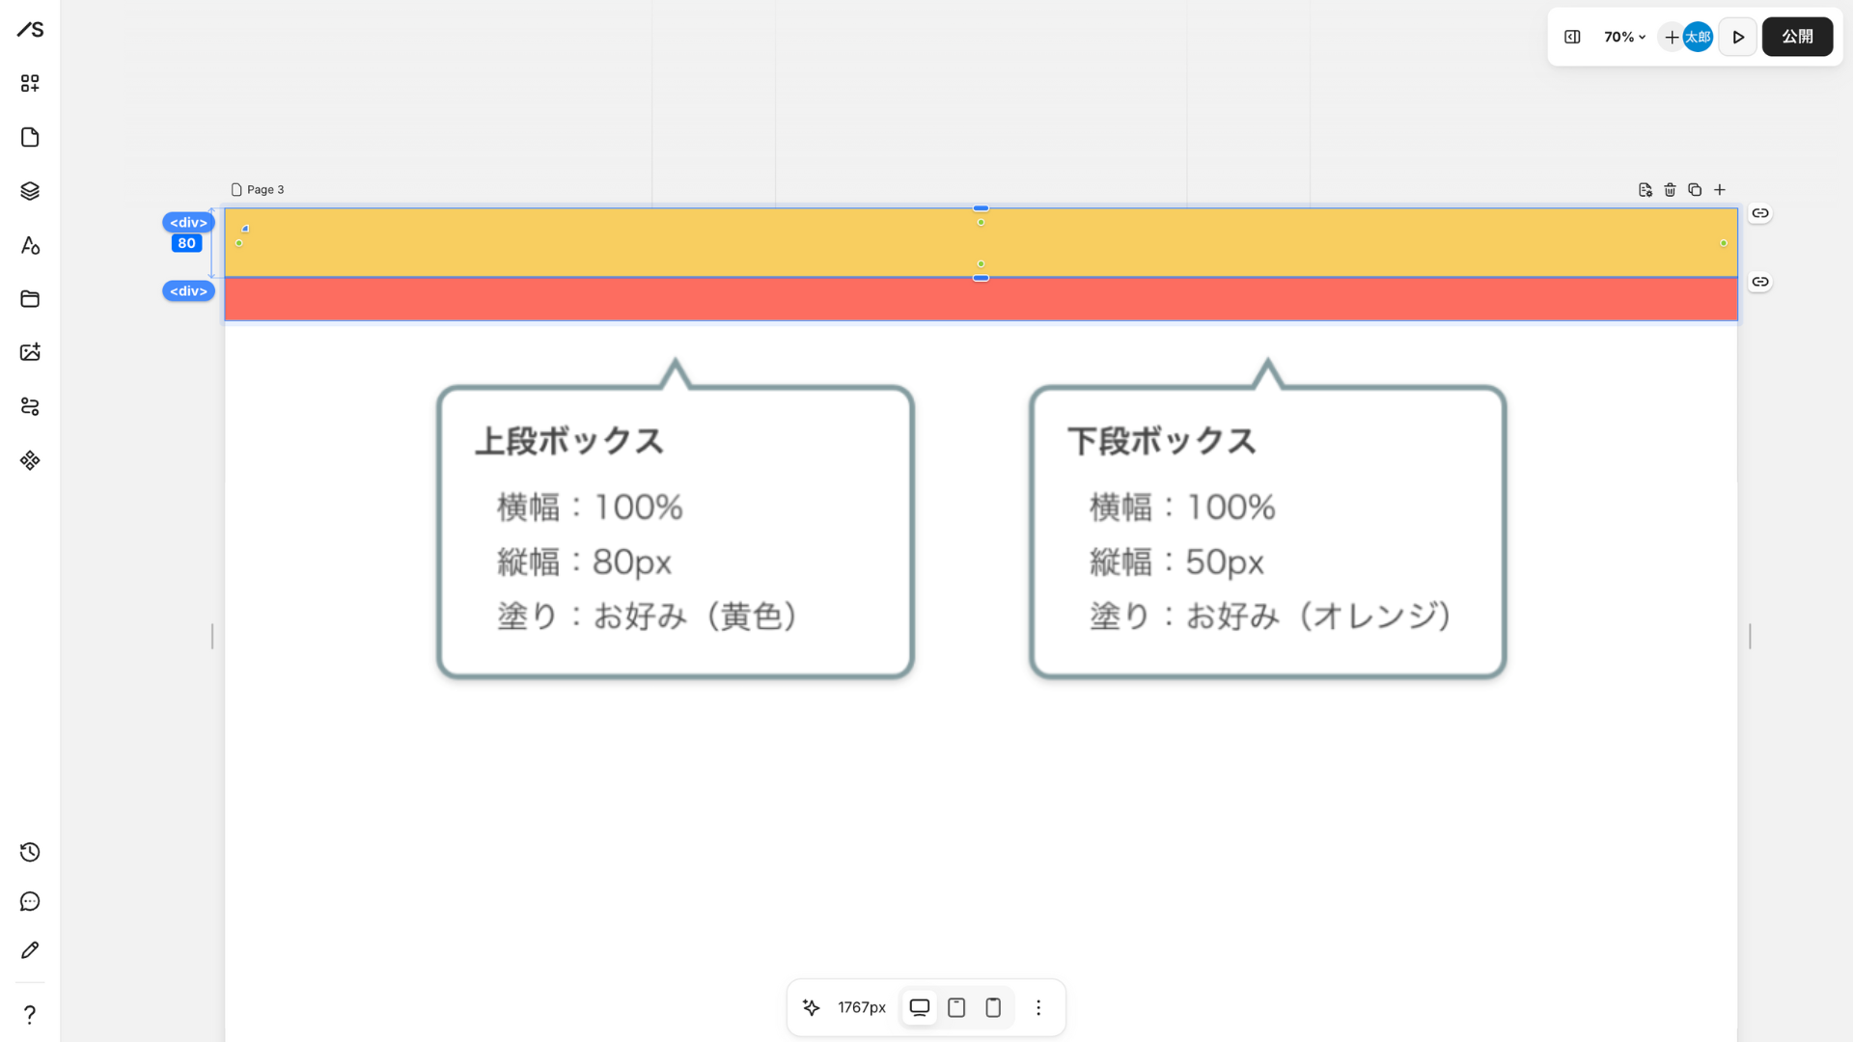
Task: Toggle desktop breakpoint view
Action: tap(919, 1006)
